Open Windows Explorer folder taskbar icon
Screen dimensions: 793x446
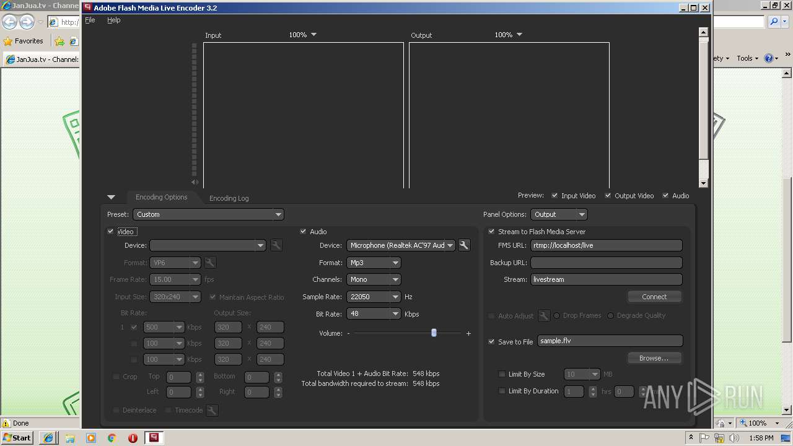[70, 438]
